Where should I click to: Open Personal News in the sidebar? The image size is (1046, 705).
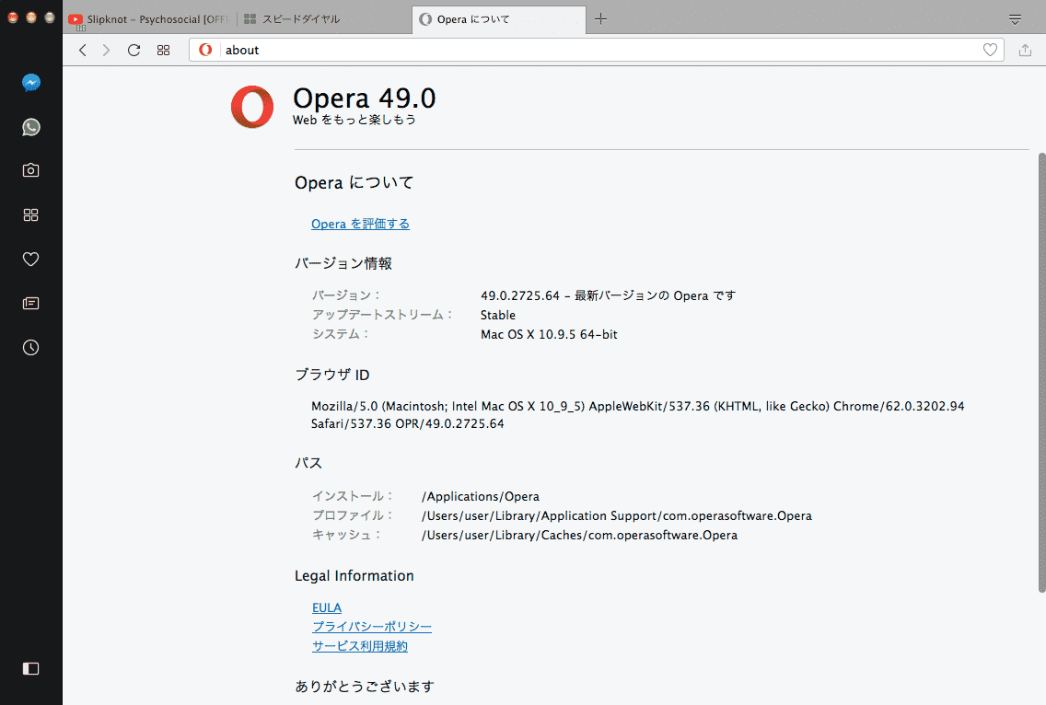click(x=30, y=304)
